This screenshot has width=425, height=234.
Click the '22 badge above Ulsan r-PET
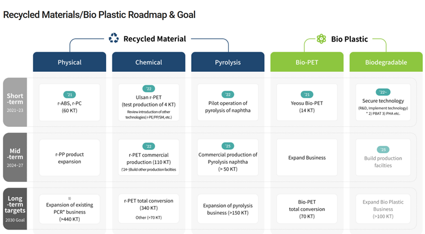coord(149,89)
